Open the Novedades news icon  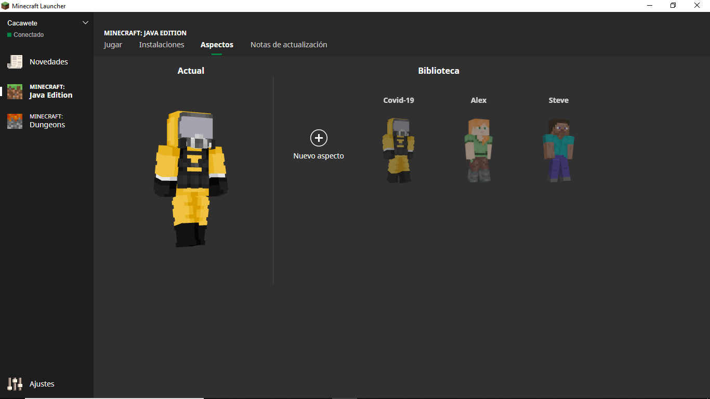15,62
